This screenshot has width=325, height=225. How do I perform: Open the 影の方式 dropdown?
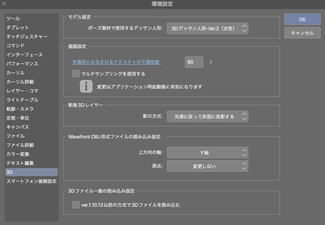(208, 117)
